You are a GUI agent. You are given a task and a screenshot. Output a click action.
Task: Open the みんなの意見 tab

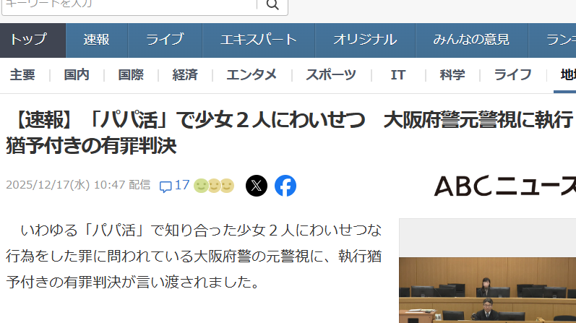(x=472, y=40)
